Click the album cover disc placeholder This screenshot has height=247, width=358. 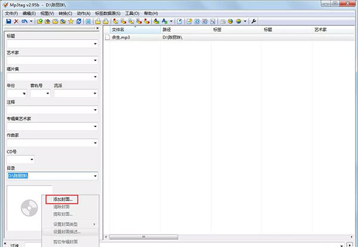pos(29,208)
